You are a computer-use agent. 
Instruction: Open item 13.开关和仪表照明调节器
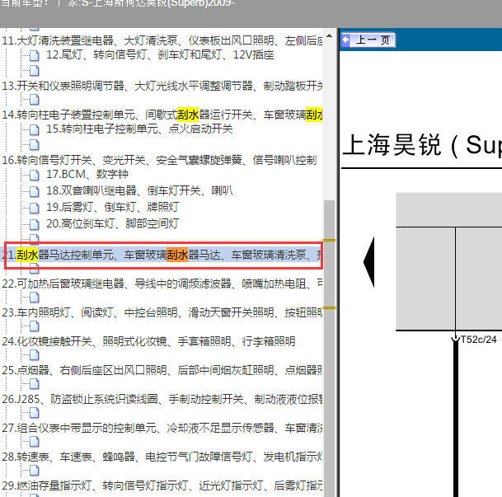162,86
